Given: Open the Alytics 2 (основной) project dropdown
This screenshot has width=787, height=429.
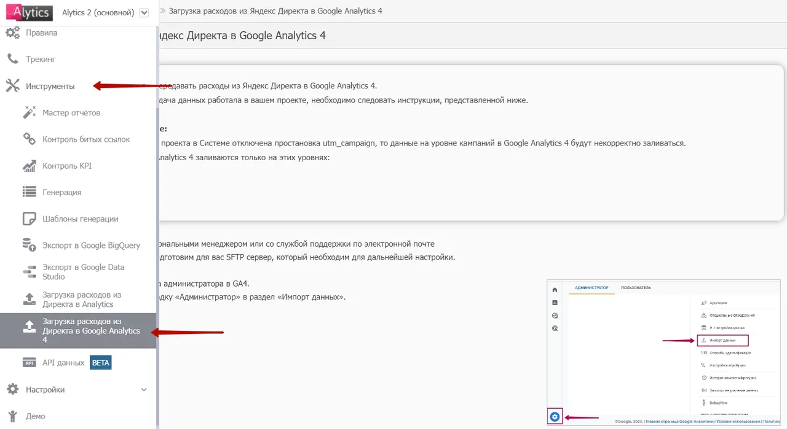Looking at the screenshot, I should tap(144, 12).
